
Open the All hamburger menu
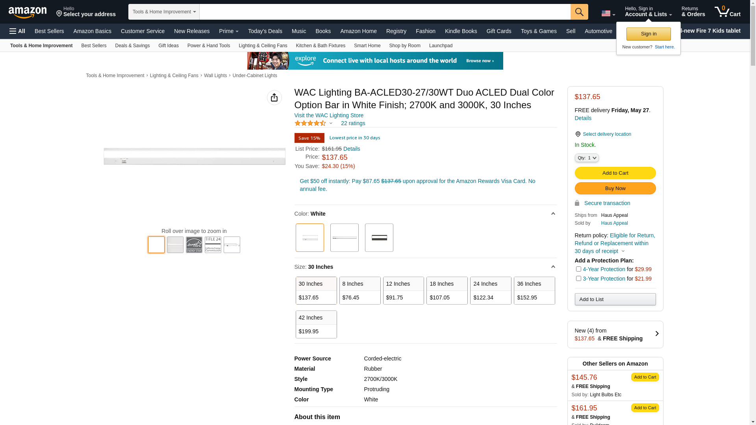tap(17, 31)
